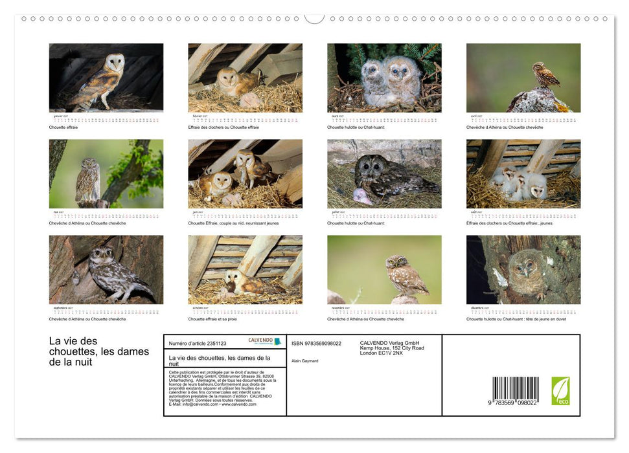Click the October barn owl with prey photo
This screenshot has height=453, width=629.
pyautogui.click(x=245, y=269)
